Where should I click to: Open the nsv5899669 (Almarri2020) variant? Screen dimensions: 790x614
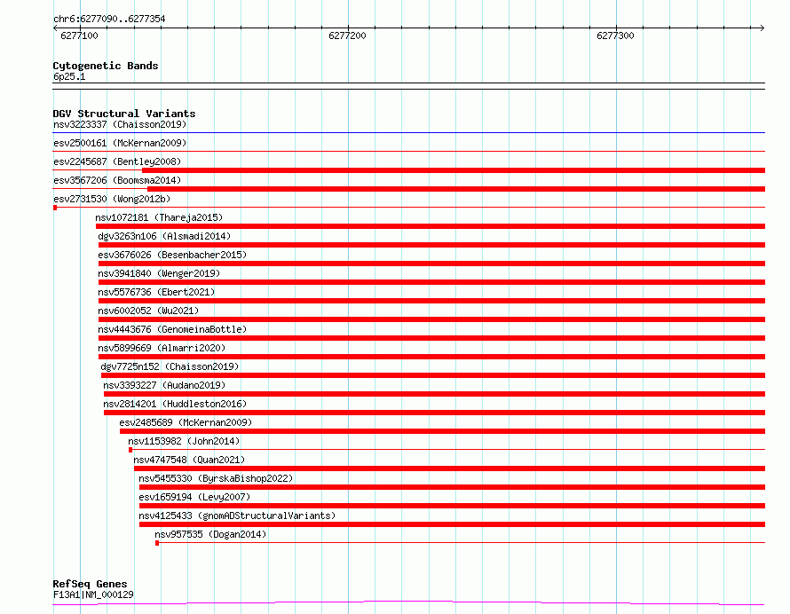(x=162, y=348)
